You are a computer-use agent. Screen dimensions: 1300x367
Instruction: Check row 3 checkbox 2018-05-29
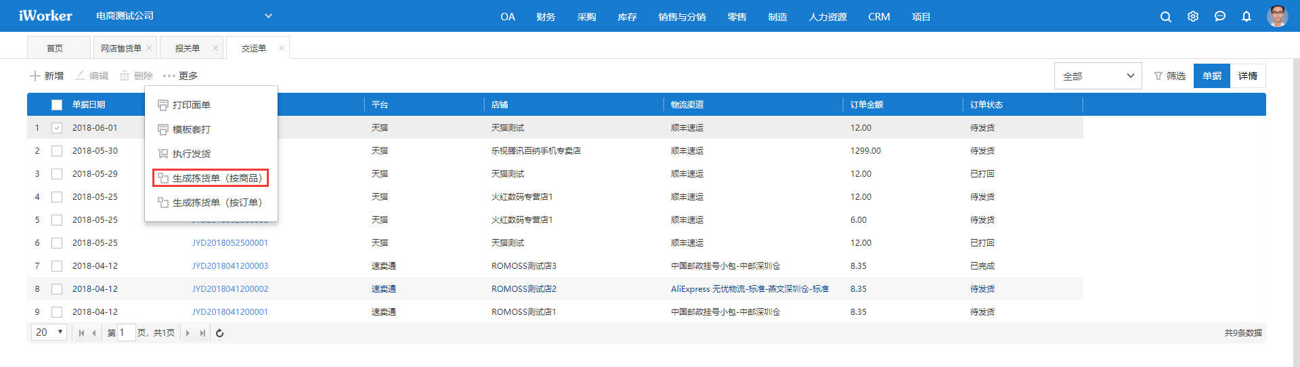(x=57, y=174)
